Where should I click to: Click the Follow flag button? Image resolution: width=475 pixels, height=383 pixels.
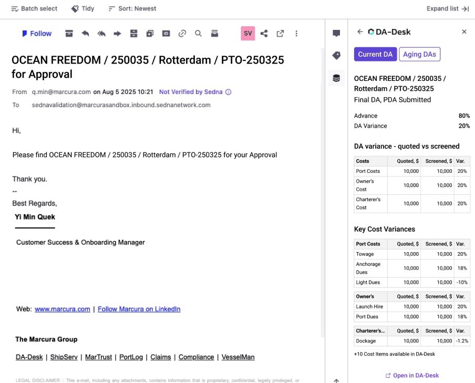(x=37, y=33)
